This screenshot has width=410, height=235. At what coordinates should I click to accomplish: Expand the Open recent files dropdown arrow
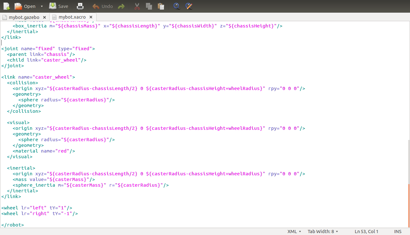tap(42, 6)
